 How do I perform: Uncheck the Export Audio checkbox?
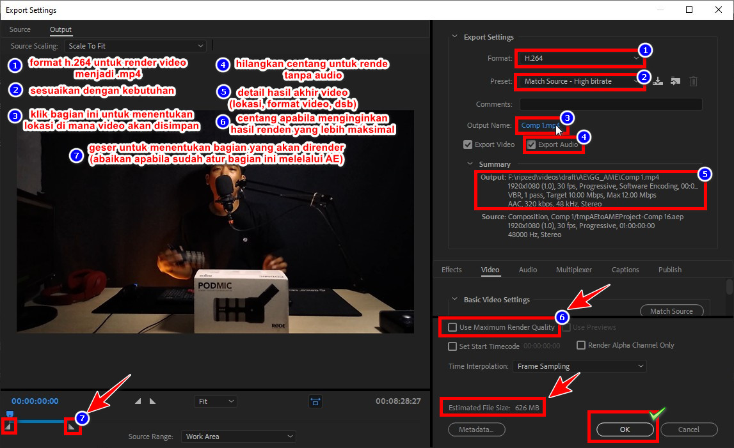(x=531, y=144)
